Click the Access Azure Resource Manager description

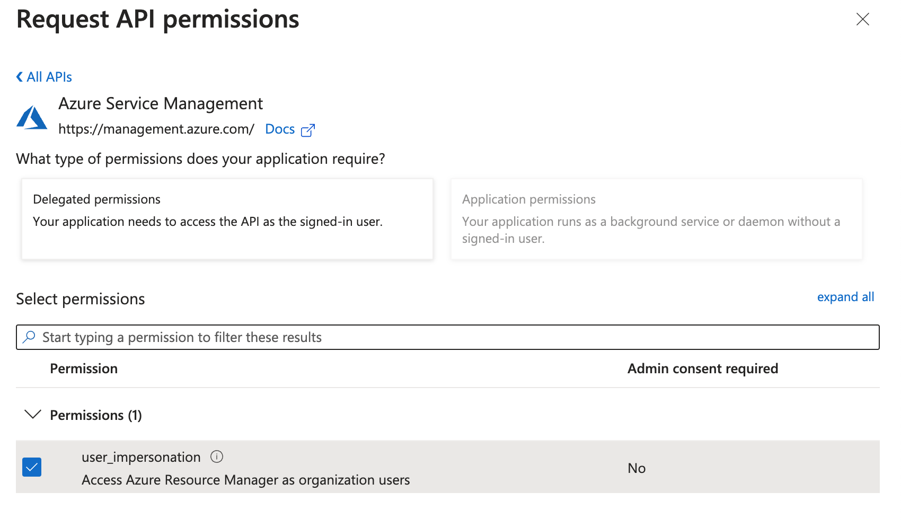coord(245,480)
